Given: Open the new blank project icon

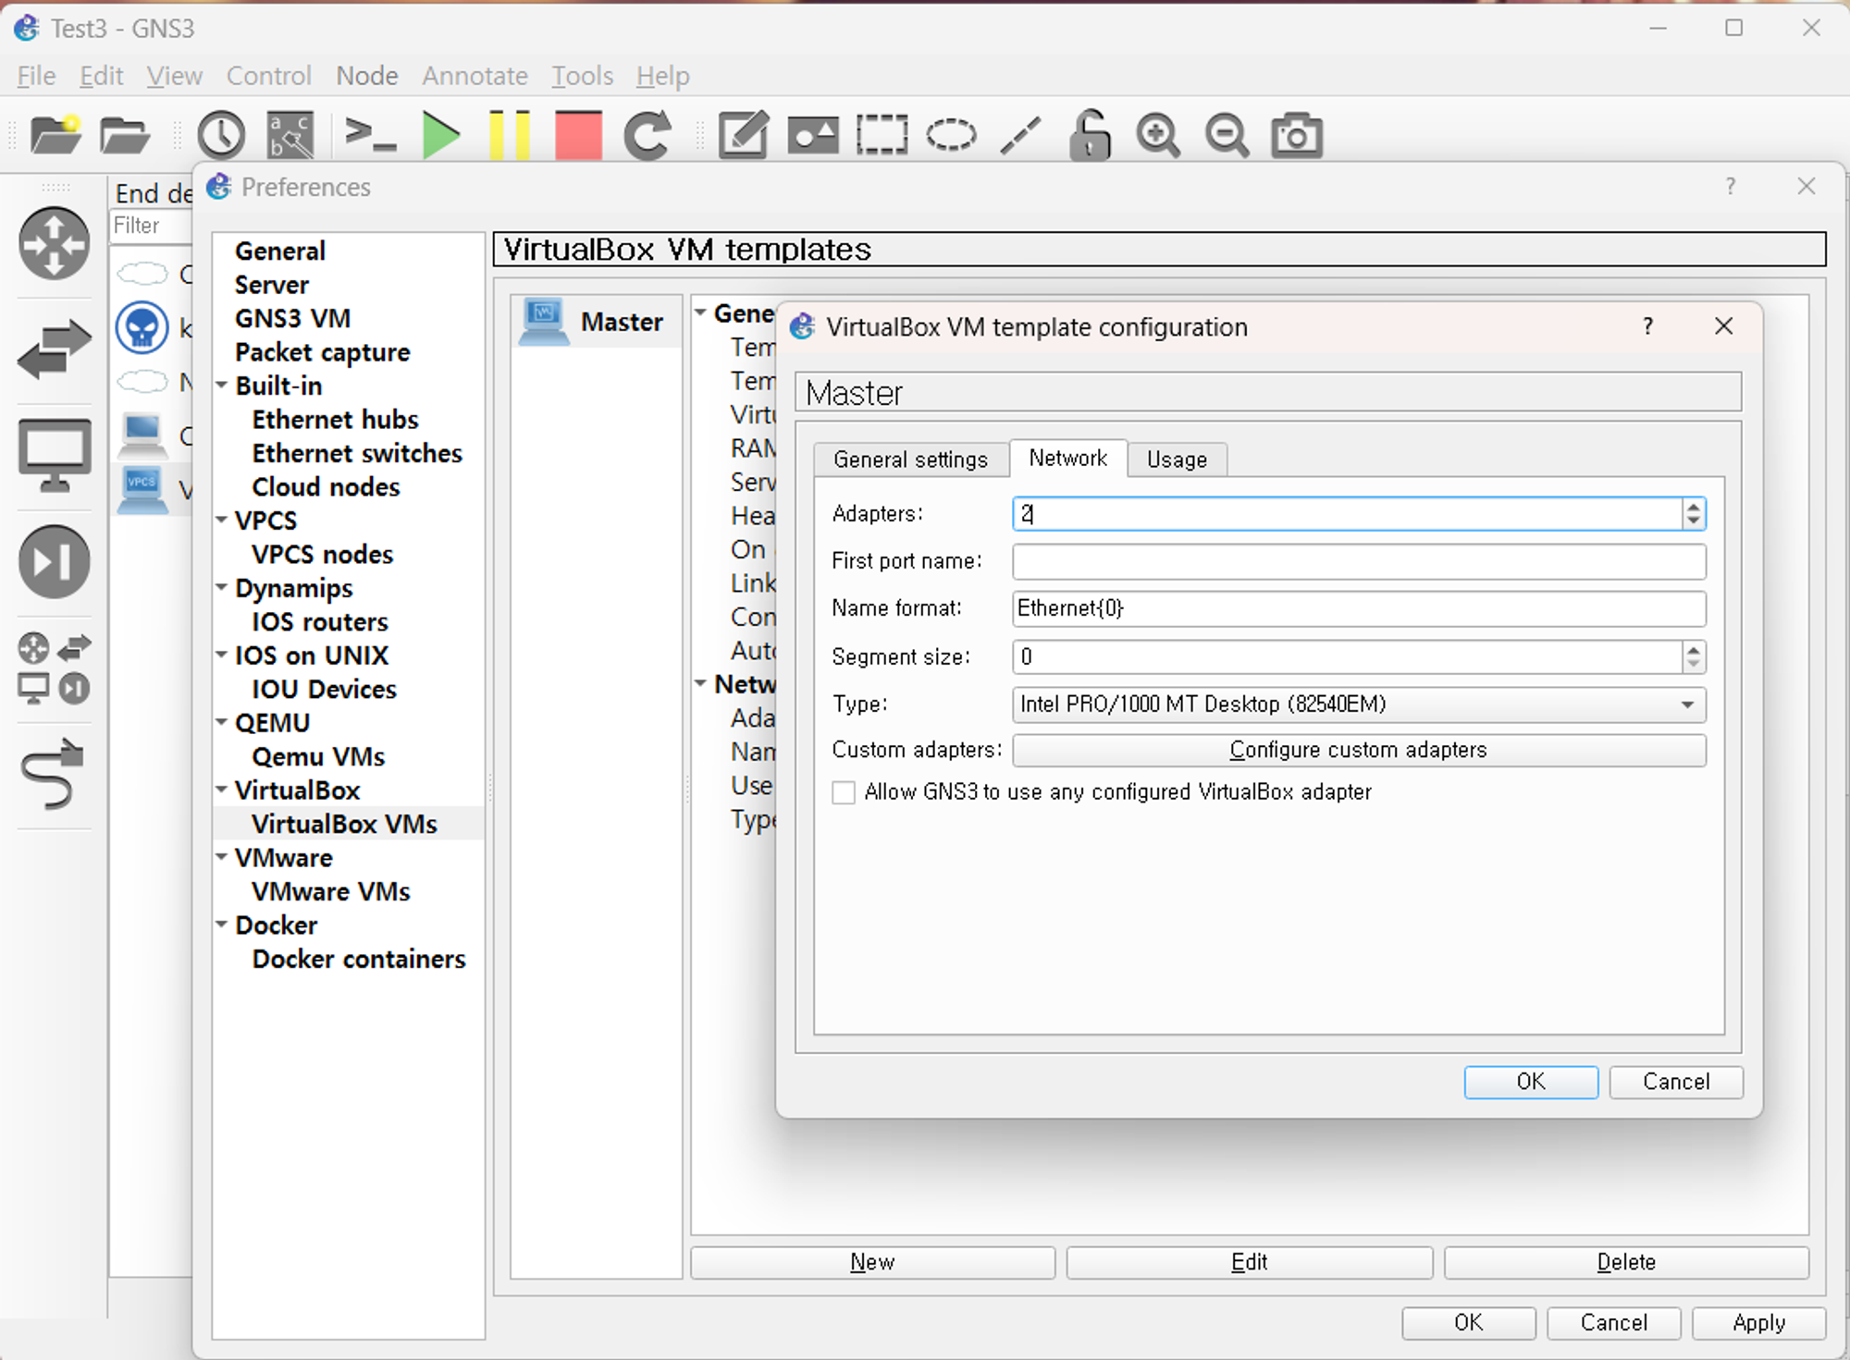Looking at the screenshot, I should 55,135.
